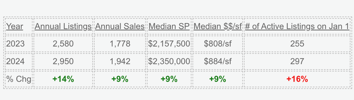Select the $808/sf cell
Screen dimensions: 354x100
click(x=218, y=44)
